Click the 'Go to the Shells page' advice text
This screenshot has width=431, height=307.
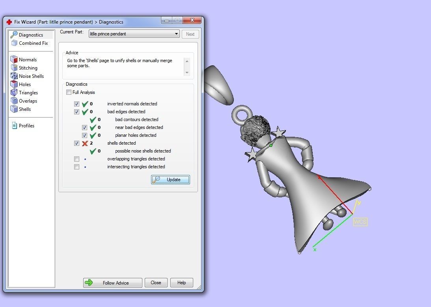pos(119,63)
